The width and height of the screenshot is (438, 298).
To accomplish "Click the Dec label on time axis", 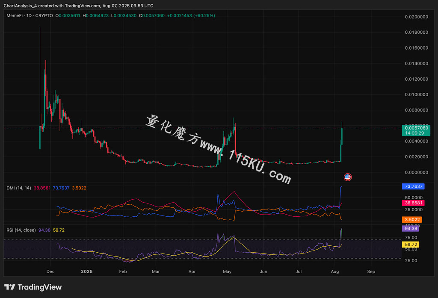I will (x=50, y=271).
